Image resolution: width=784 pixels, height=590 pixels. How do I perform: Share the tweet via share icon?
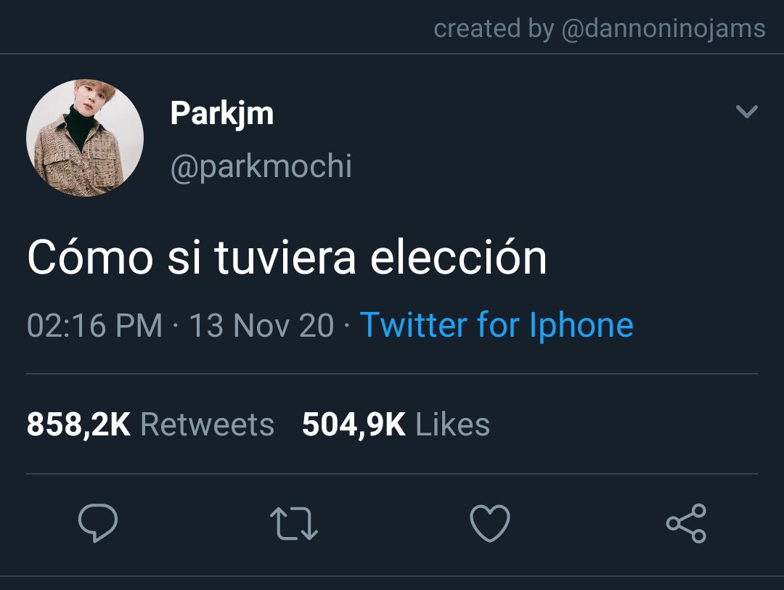(687, 523)
